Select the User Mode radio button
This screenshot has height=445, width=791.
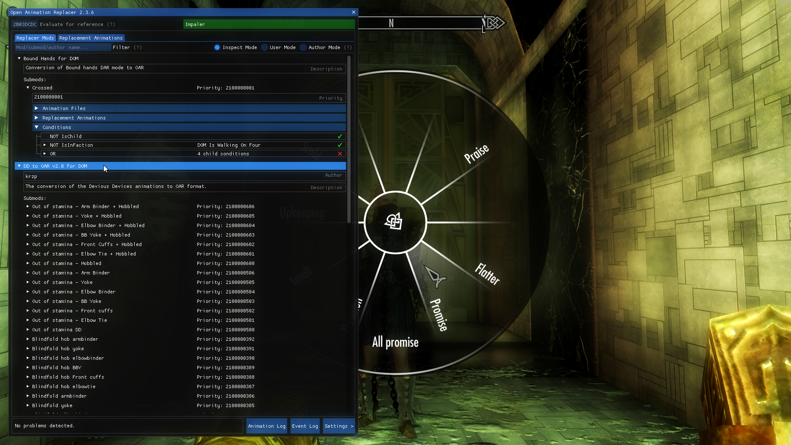(x=264, y=47)
